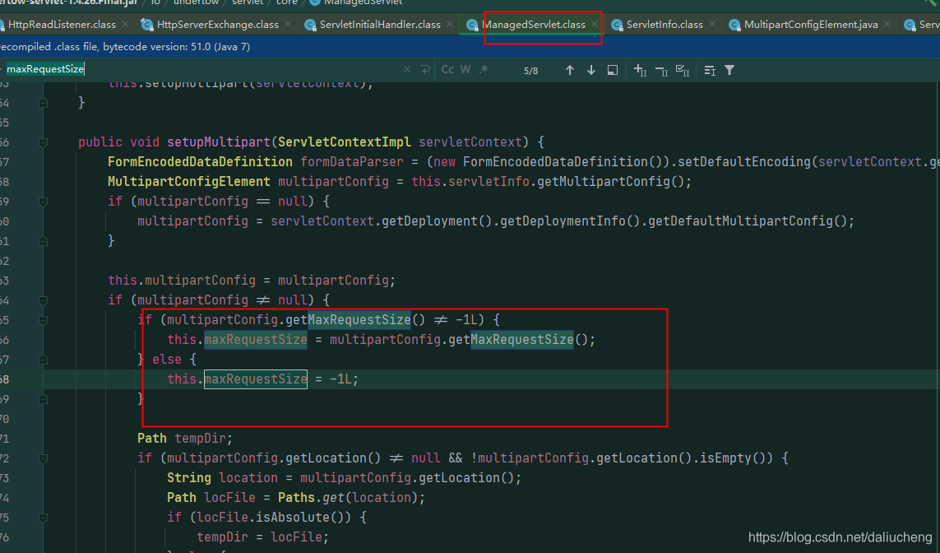Close the HttpReadListener.class tab

click(125, 24)
